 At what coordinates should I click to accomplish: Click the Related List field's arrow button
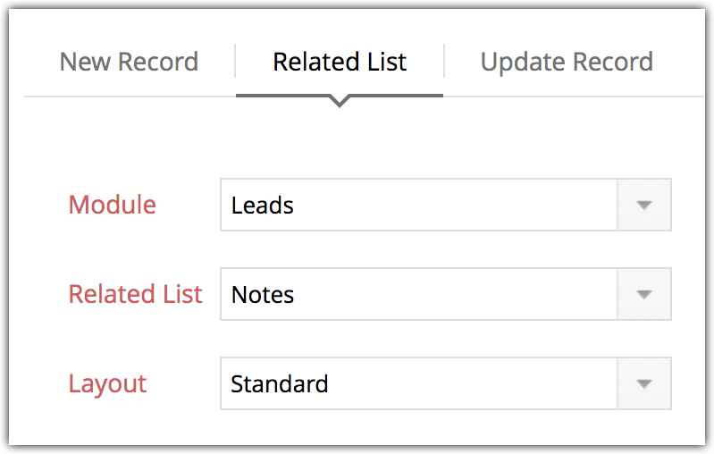pyautogui.click(x=643, y=294)
